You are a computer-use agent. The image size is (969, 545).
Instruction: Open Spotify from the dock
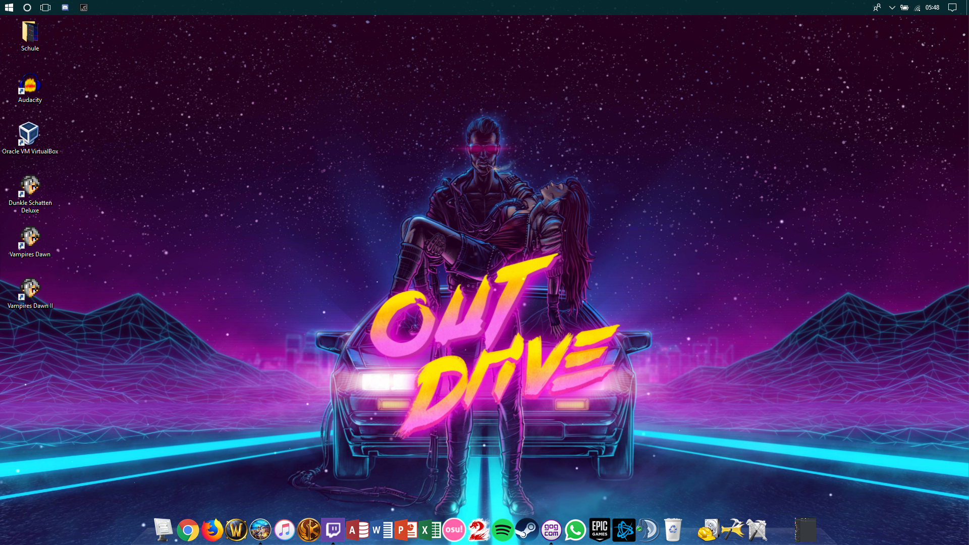(503, 530)
